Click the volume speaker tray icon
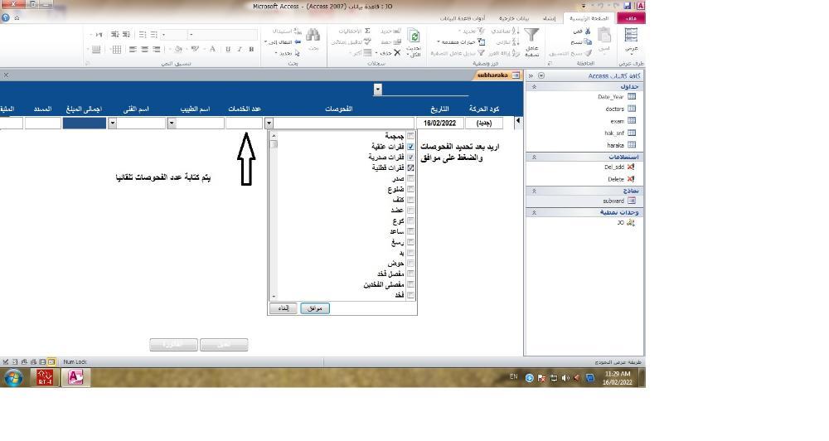 click(565, 377)
